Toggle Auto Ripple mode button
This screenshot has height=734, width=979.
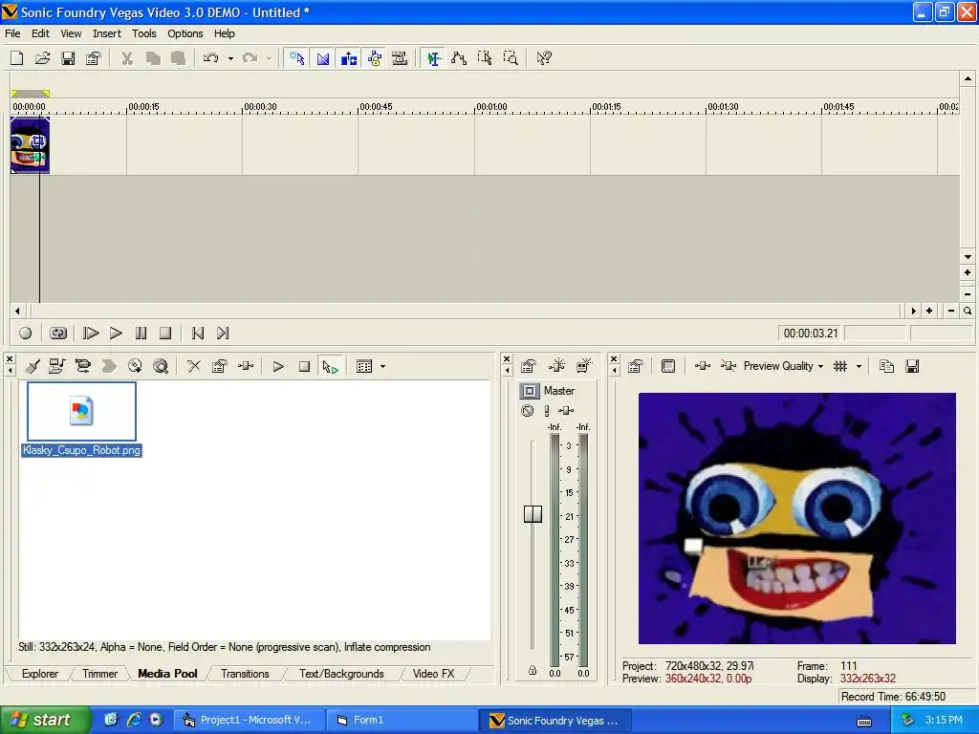348,58
